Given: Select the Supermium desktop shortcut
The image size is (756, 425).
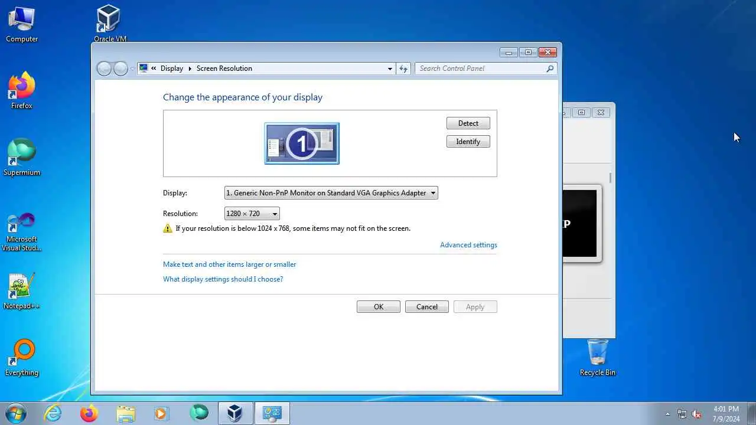Looking at the screenshot, I should (22, 157).
